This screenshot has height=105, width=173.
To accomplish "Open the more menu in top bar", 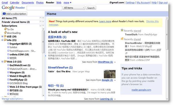I will coord(67,3).
